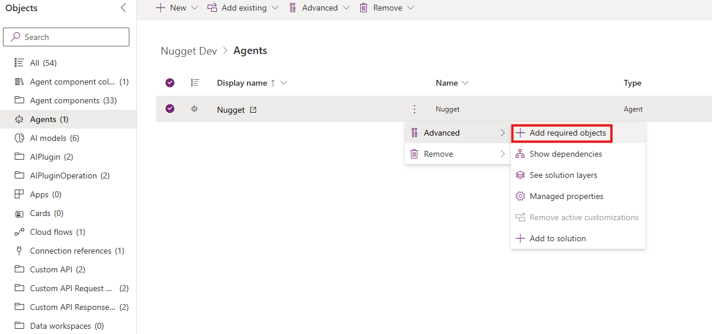
Task: Click the Add existing toolbar icon
Action: [212, 8]
